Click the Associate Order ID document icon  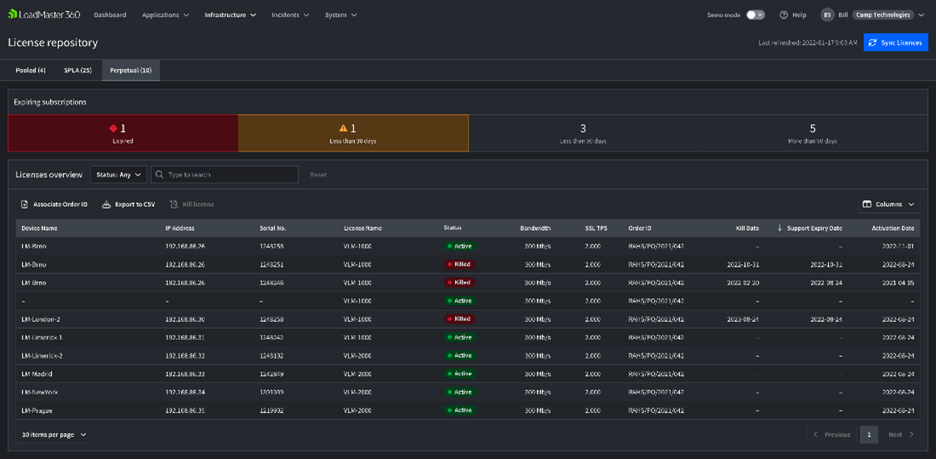point(25,204)
